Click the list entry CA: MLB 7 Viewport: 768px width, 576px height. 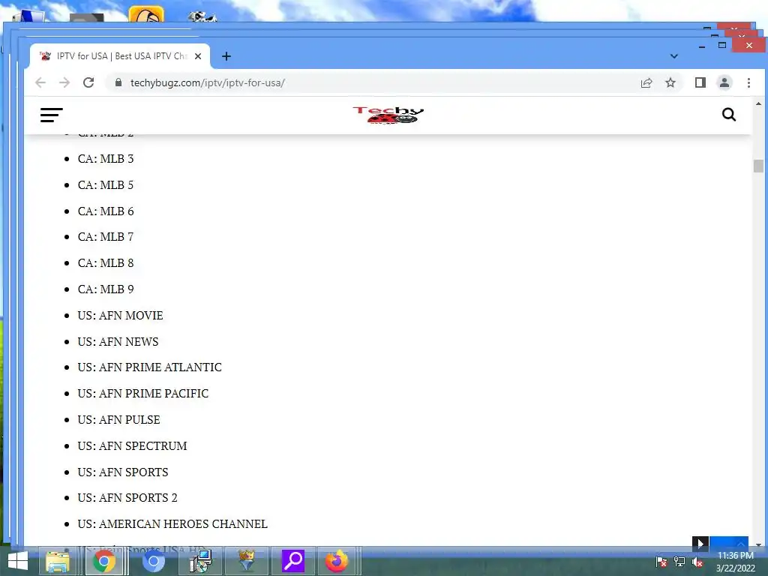(106, 237)
